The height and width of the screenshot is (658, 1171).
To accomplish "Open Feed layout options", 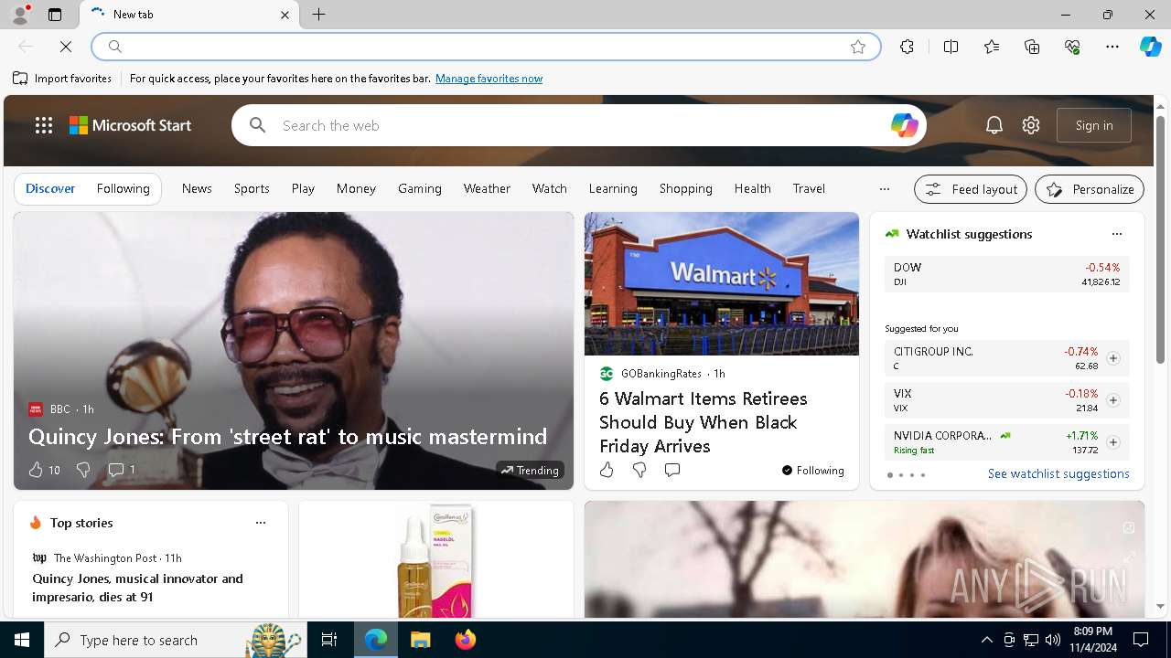I will [971, 189].
